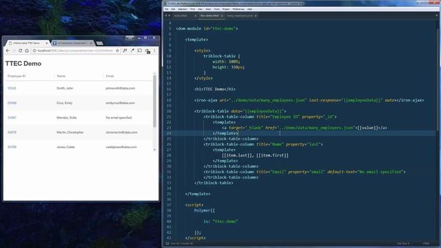Open the browser home page
The width and height of the screenshot is (441, 248).
(27, 50)
